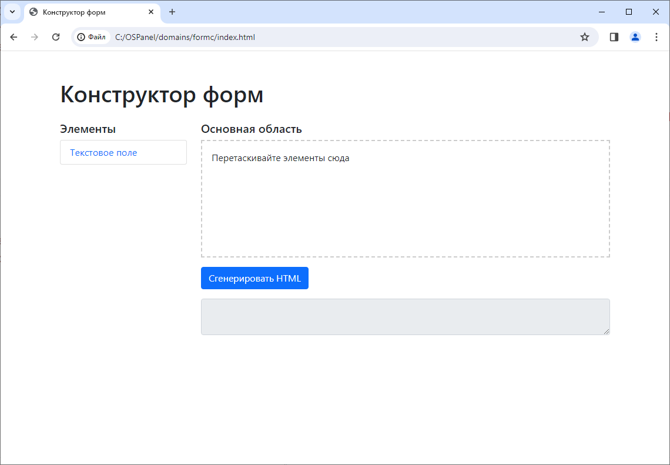Click inside the grey HTML output textarea
Viewport: 670px width, 465px height.
[406, 317]
